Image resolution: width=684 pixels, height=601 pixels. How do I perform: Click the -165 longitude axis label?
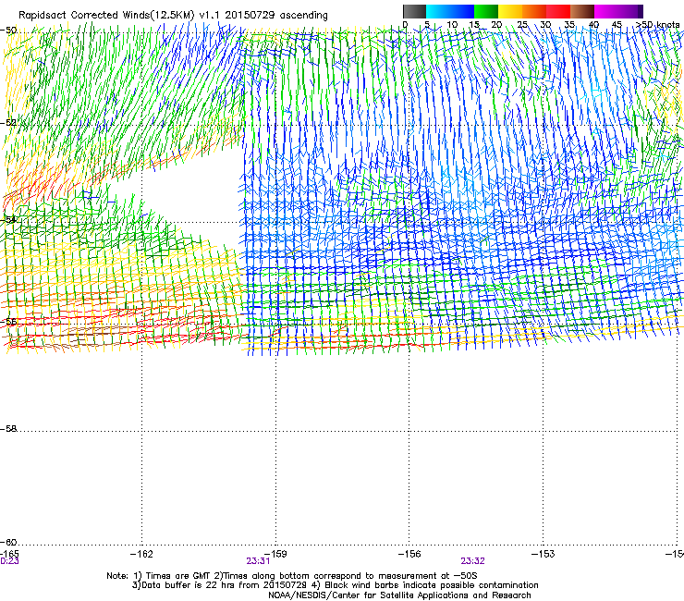(9, 554)
